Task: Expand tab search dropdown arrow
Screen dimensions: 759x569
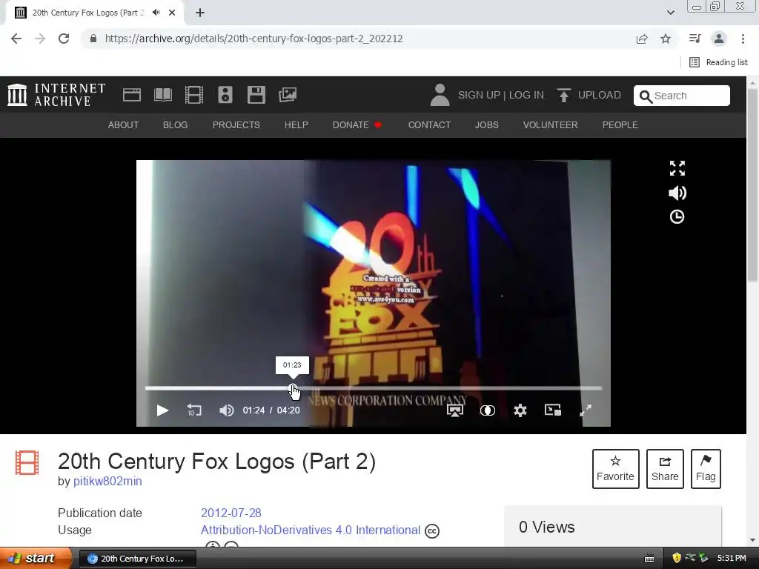Action: point(670,13)
